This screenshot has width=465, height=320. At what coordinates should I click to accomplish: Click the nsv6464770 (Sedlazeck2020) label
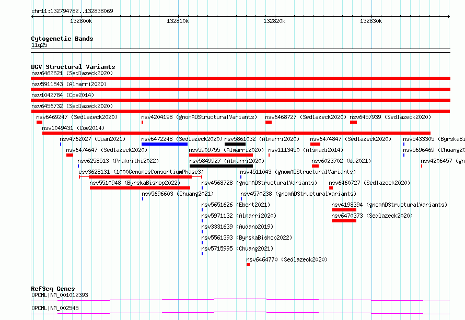(x=287, y=259)
